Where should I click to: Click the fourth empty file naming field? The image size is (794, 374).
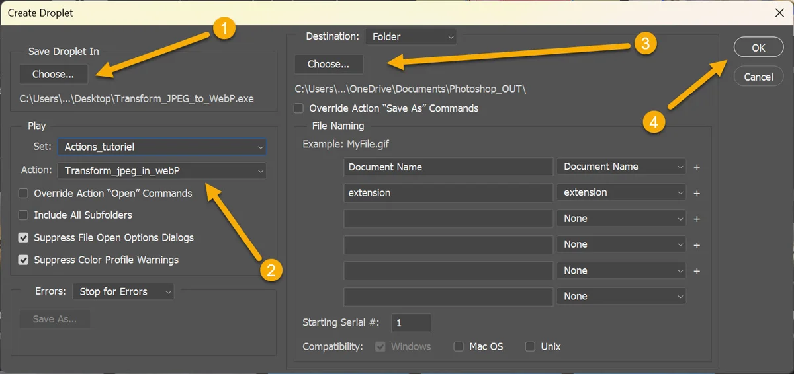(x=449, y=244)
